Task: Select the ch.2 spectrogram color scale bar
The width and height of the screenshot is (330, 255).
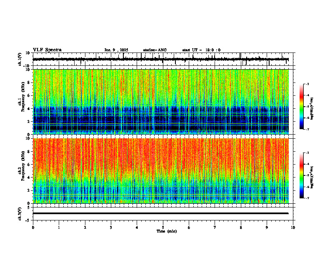Action: coord(302,175)
